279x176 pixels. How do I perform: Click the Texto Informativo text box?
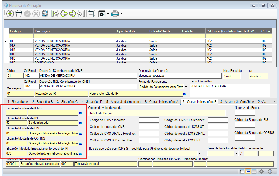[230, 90]
